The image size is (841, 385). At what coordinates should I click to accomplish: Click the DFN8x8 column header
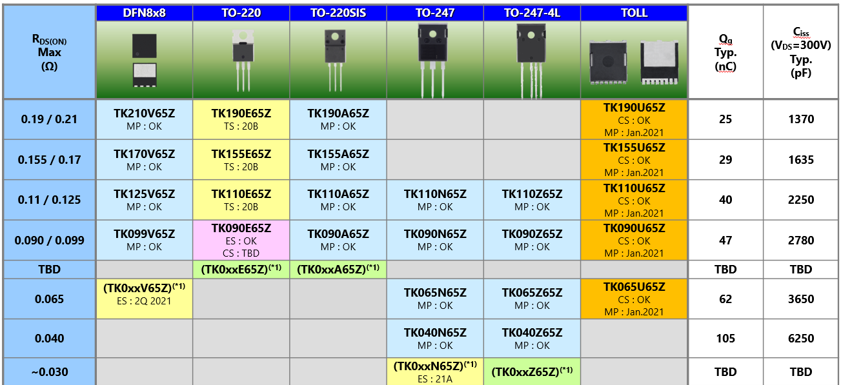[x=144, y=13]
